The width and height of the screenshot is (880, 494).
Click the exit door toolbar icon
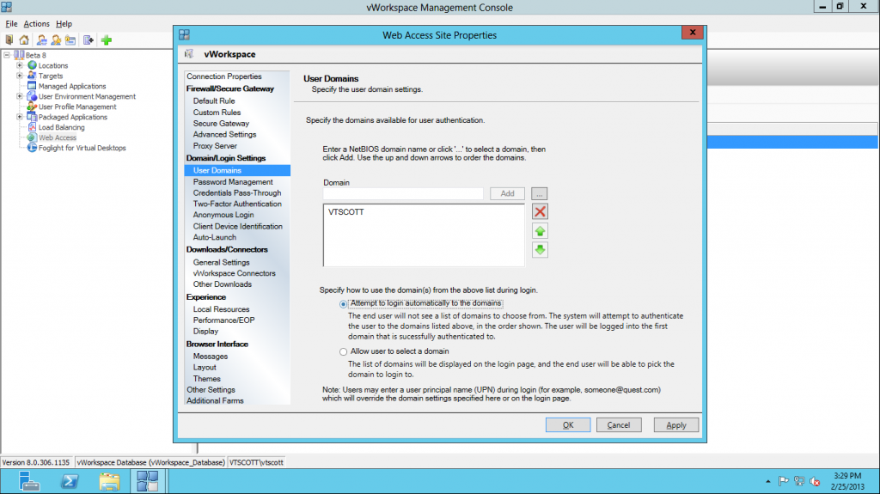coord(9,40)
